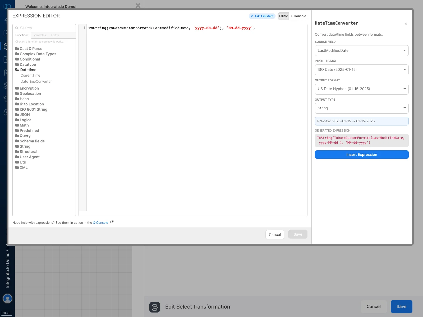Expand the Geolocation folder

click(x=28, y=94)
